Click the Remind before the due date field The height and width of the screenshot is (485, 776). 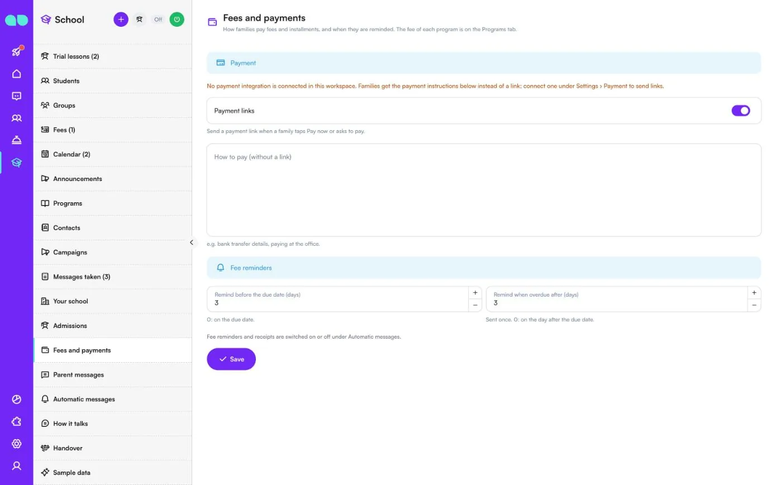pos(337,299)
